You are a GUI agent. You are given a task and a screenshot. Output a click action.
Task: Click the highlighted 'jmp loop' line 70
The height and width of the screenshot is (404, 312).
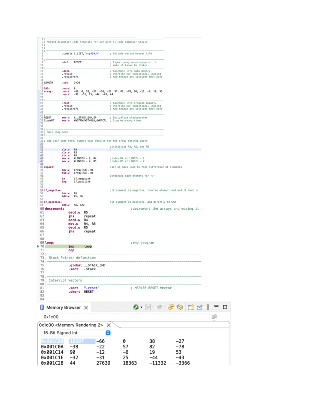(68, 246)
